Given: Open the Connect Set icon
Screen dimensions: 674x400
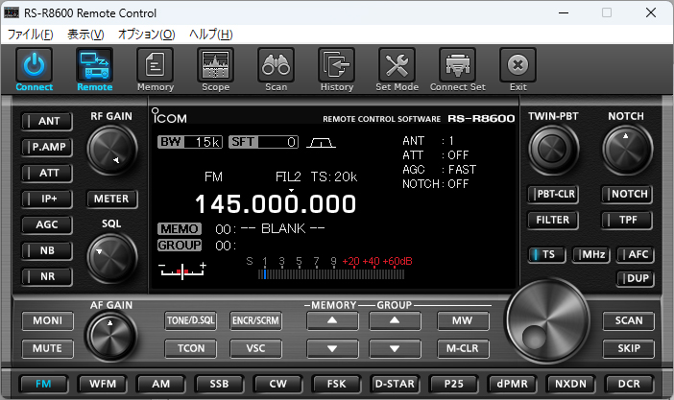Looking at the screenshot, I should coord(457,65).
